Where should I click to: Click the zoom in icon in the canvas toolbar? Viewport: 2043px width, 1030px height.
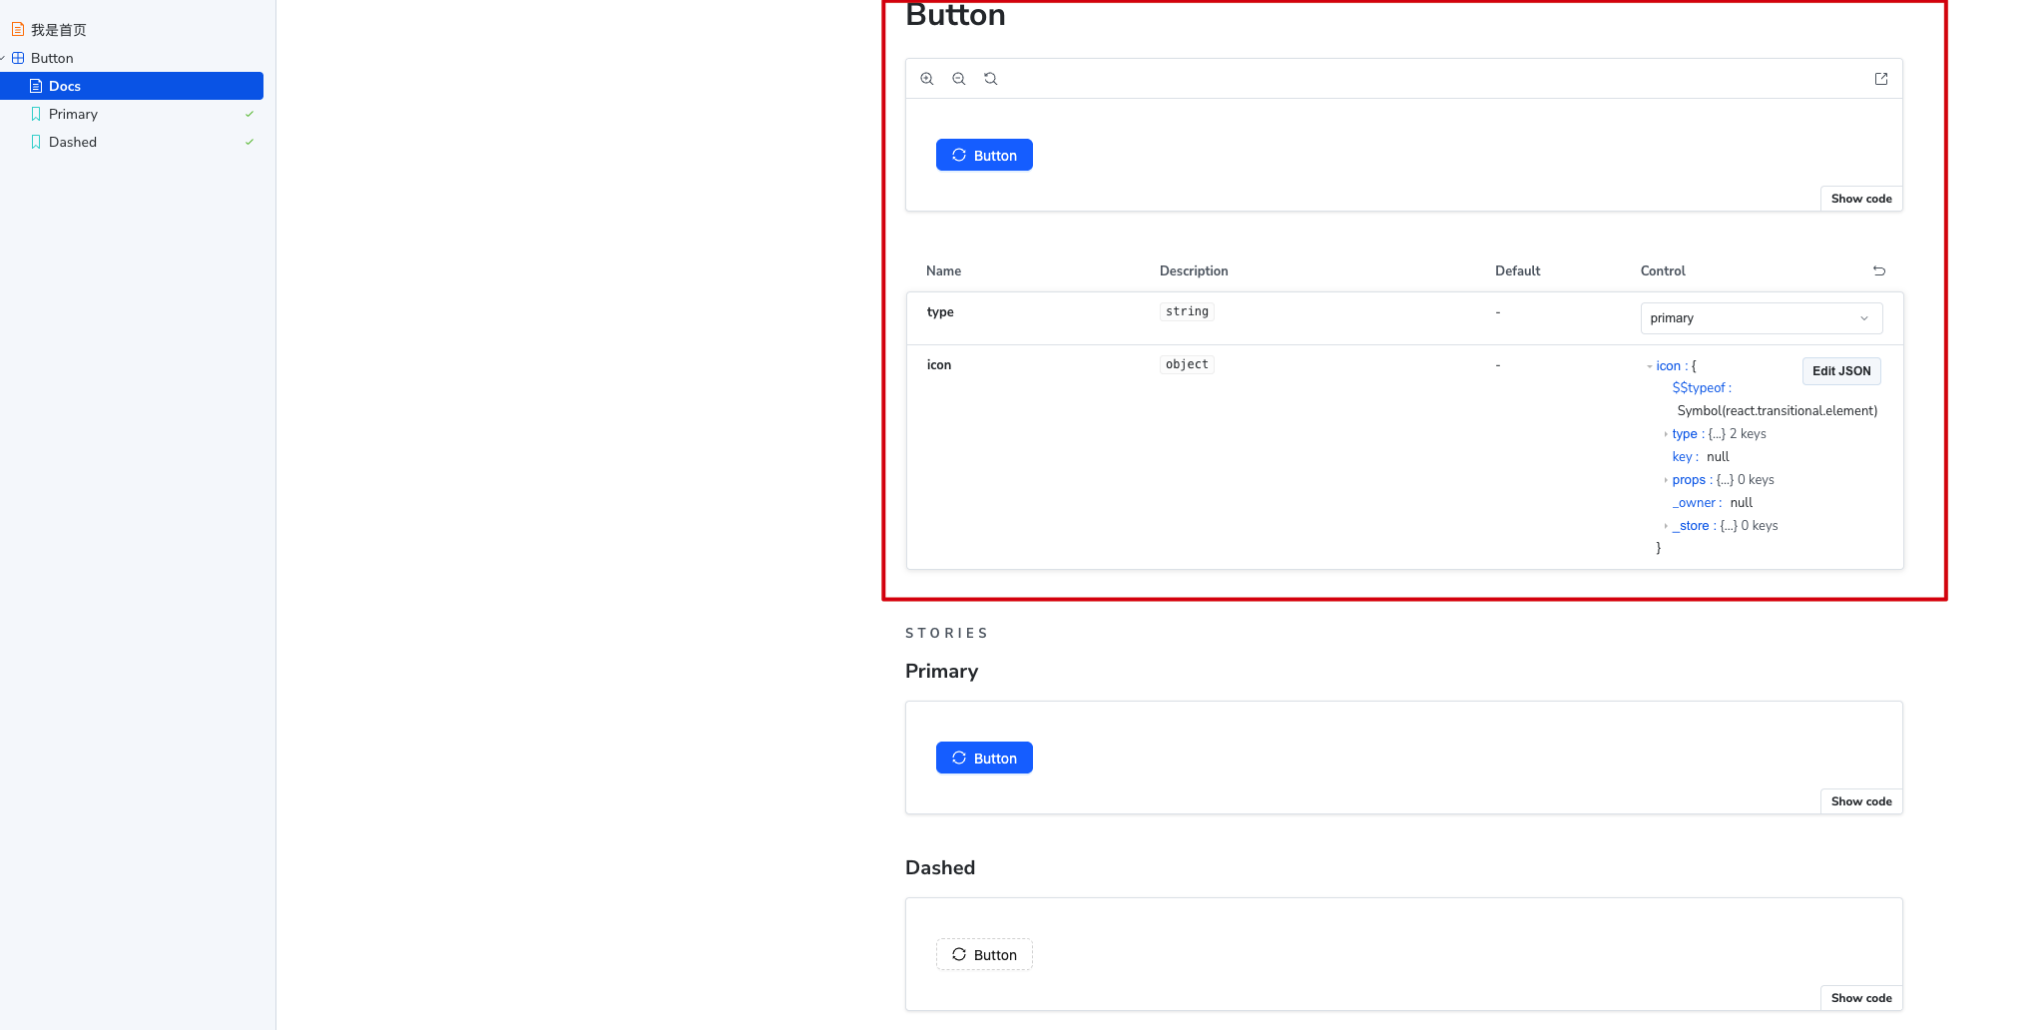927,79
